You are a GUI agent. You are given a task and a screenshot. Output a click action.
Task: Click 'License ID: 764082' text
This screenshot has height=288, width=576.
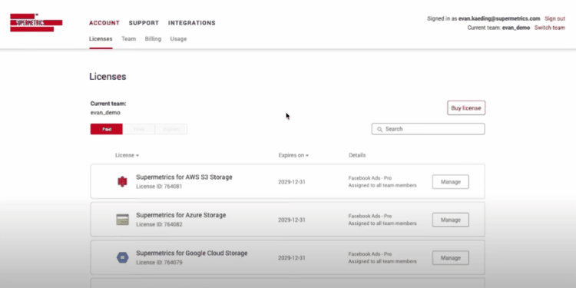(x=159, y=224)
